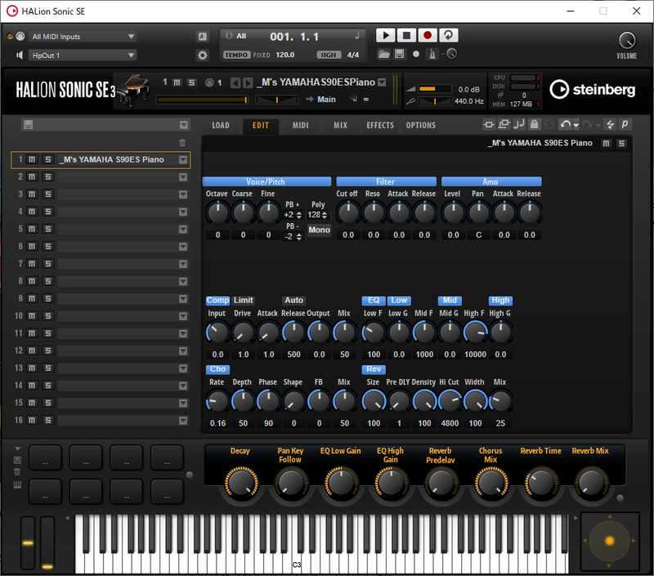Screen dimensions: 654x576
Task: Switch to the MIDI tab
Action: [x=300, y=126]
